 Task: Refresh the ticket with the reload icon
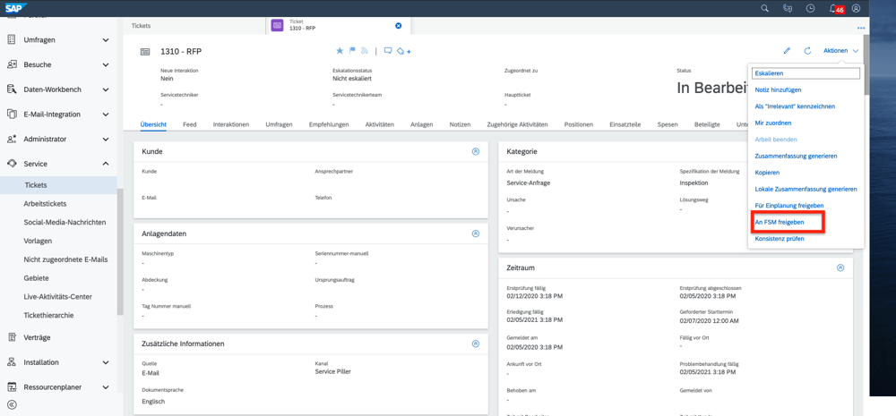[807, 51]
